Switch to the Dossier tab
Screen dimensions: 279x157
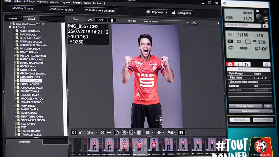pos(13,19)
